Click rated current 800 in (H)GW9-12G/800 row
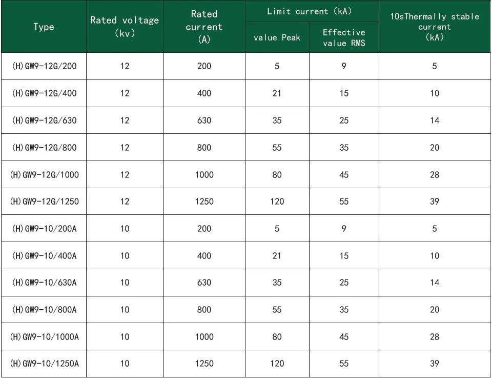492x379 pixels. pyautogui.click(x=203, y=148)
